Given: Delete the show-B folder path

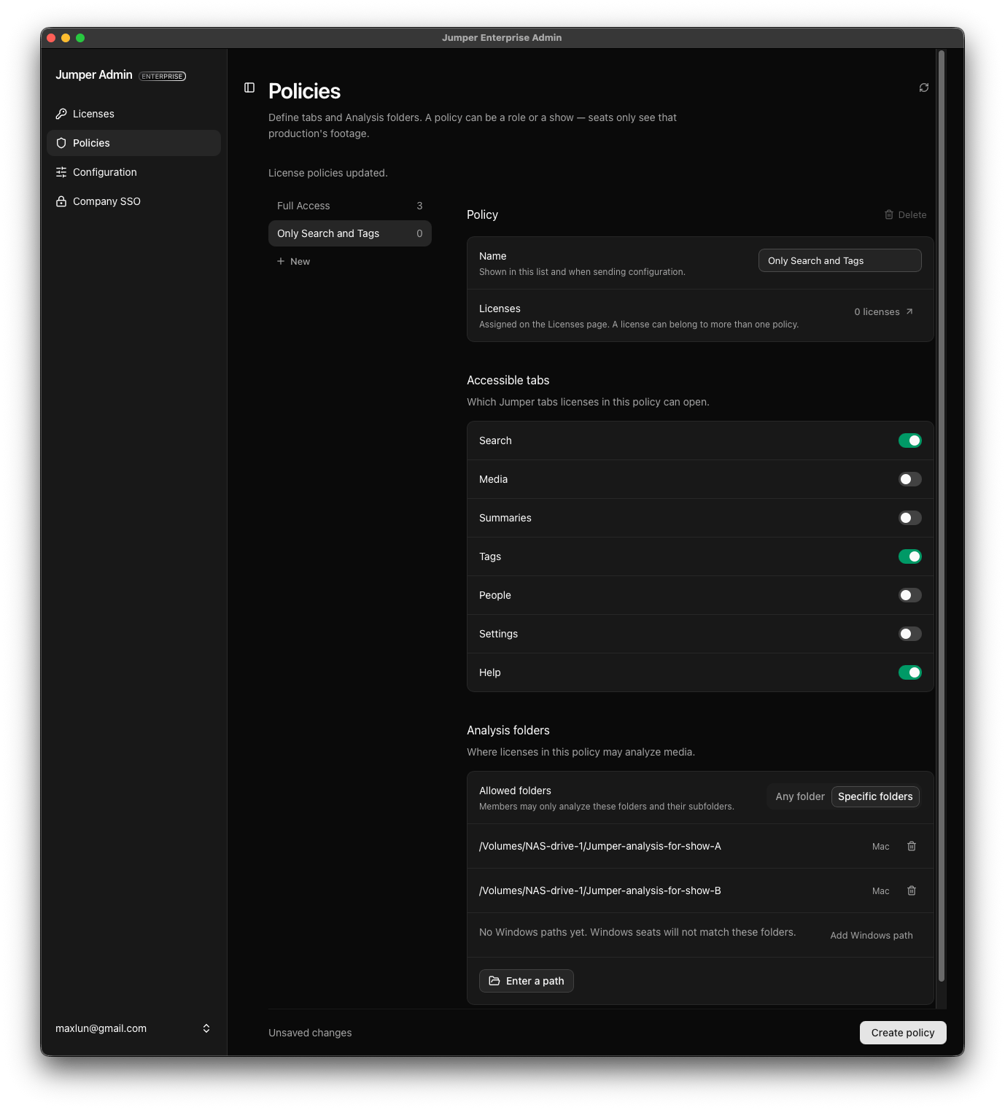Looking at the screenshot, I should point(912,890).
